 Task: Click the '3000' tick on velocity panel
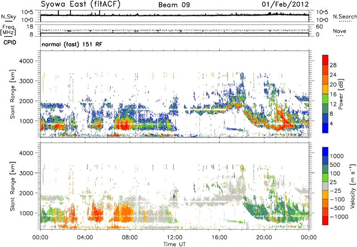point(26,173)
